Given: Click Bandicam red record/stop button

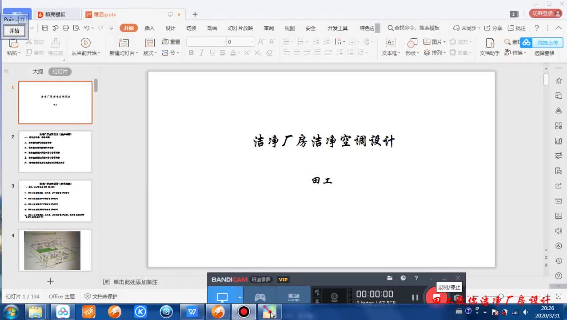Looking at the screenshot, I should pos(436,298).
